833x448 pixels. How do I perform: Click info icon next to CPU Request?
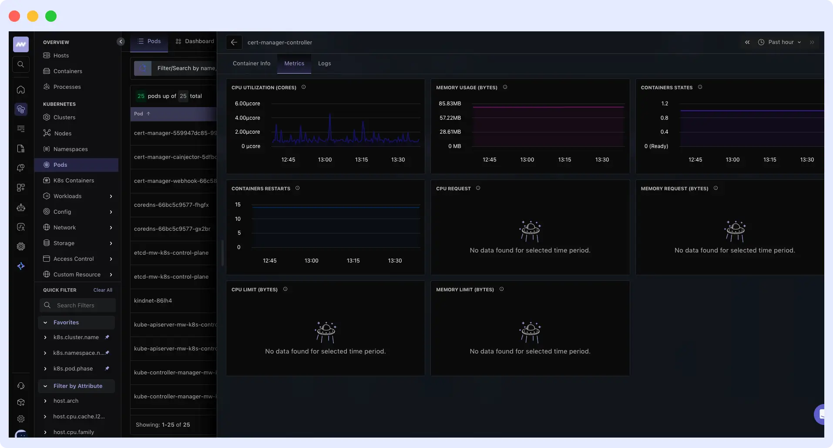(x=478, y=188)
